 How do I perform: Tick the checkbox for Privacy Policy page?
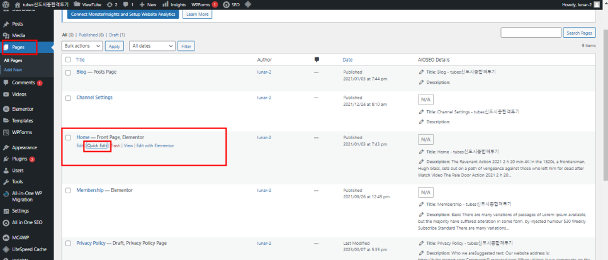click(68, 243)
